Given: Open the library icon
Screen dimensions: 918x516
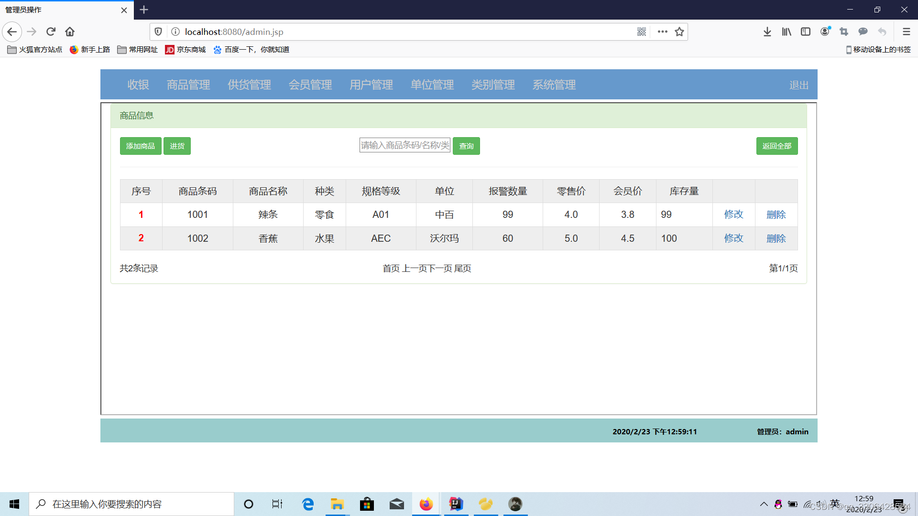Looking at the screenshot, I should [x=787, y=32].
